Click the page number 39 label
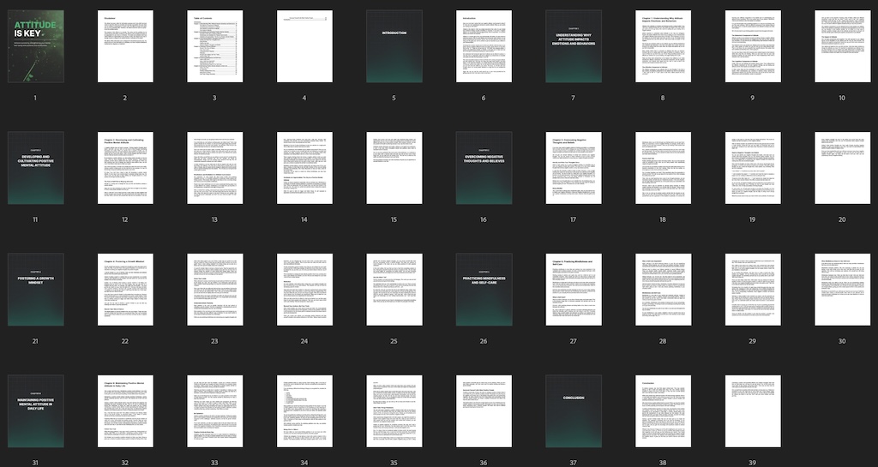The width and height of the screenshot is (878, 467). tap(752, 463)
